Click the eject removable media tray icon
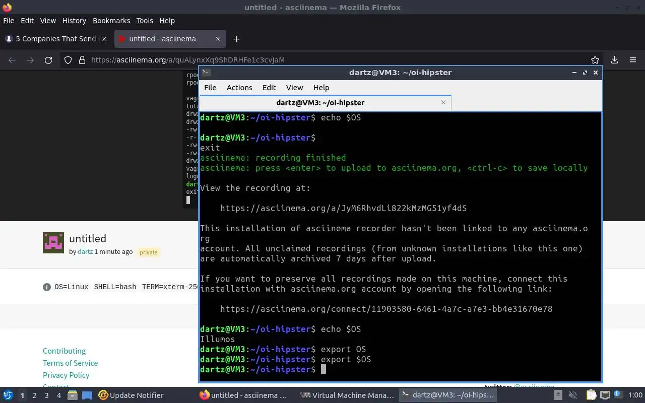Image resolution: width=645 pixels, height=403 pixels. (558, 395)
